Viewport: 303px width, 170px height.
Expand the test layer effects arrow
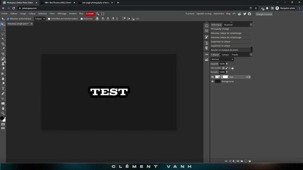pos(250,77)
